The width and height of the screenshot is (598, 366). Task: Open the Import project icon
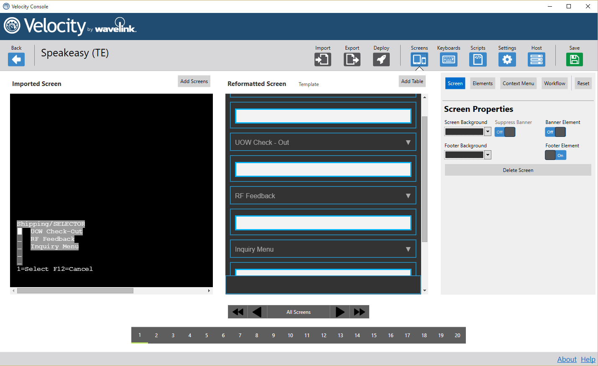coord(322,60)
